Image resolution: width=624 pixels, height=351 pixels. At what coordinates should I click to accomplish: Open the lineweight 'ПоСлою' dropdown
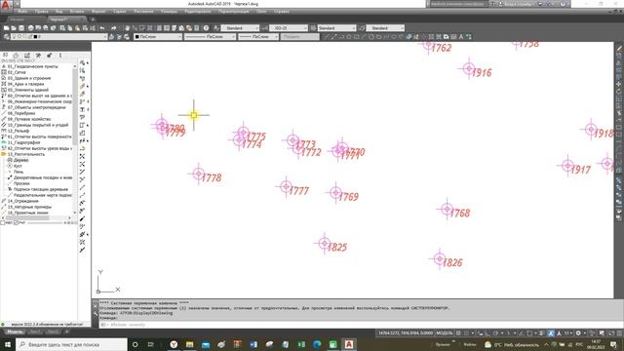[x=258, y=37]
